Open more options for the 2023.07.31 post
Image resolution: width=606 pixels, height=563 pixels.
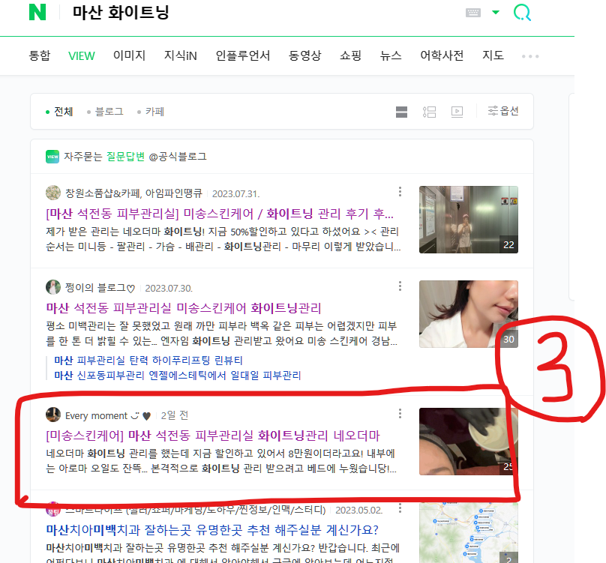[x=400, y=192]
